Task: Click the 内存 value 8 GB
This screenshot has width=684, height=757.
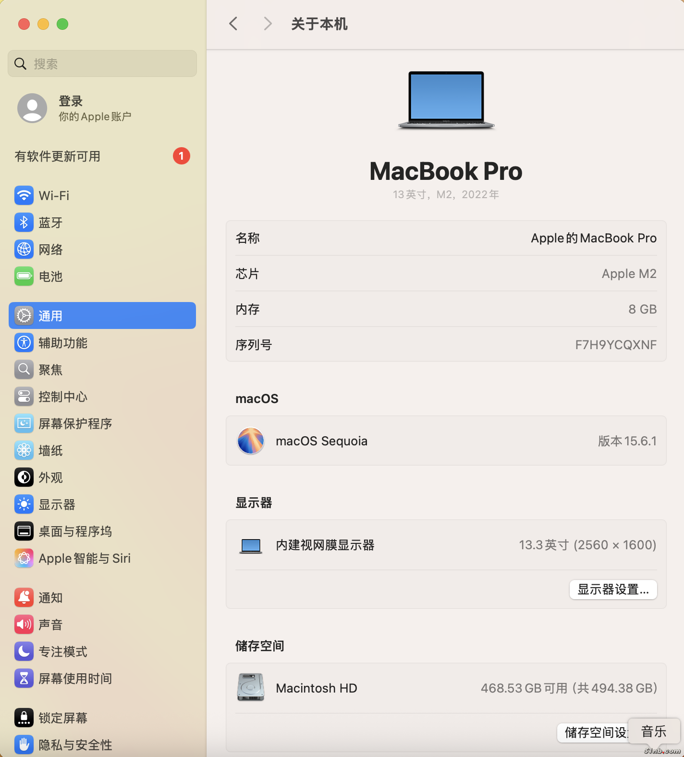Action: pos(642,309)
